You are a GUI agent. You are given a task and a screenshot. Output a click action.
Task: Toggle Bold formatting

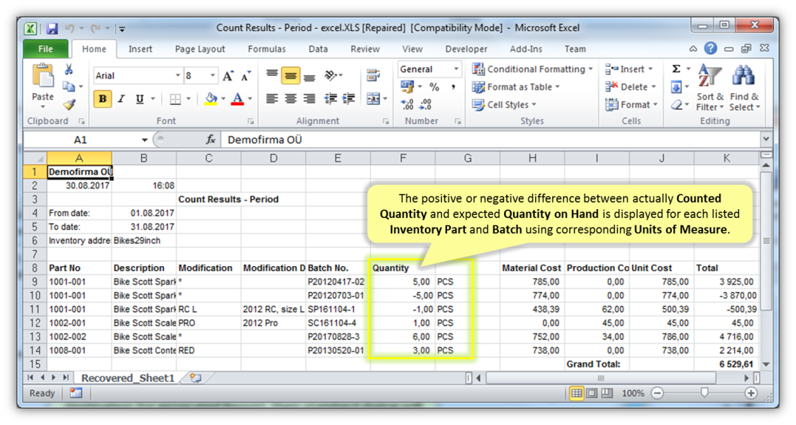[103, 98]
